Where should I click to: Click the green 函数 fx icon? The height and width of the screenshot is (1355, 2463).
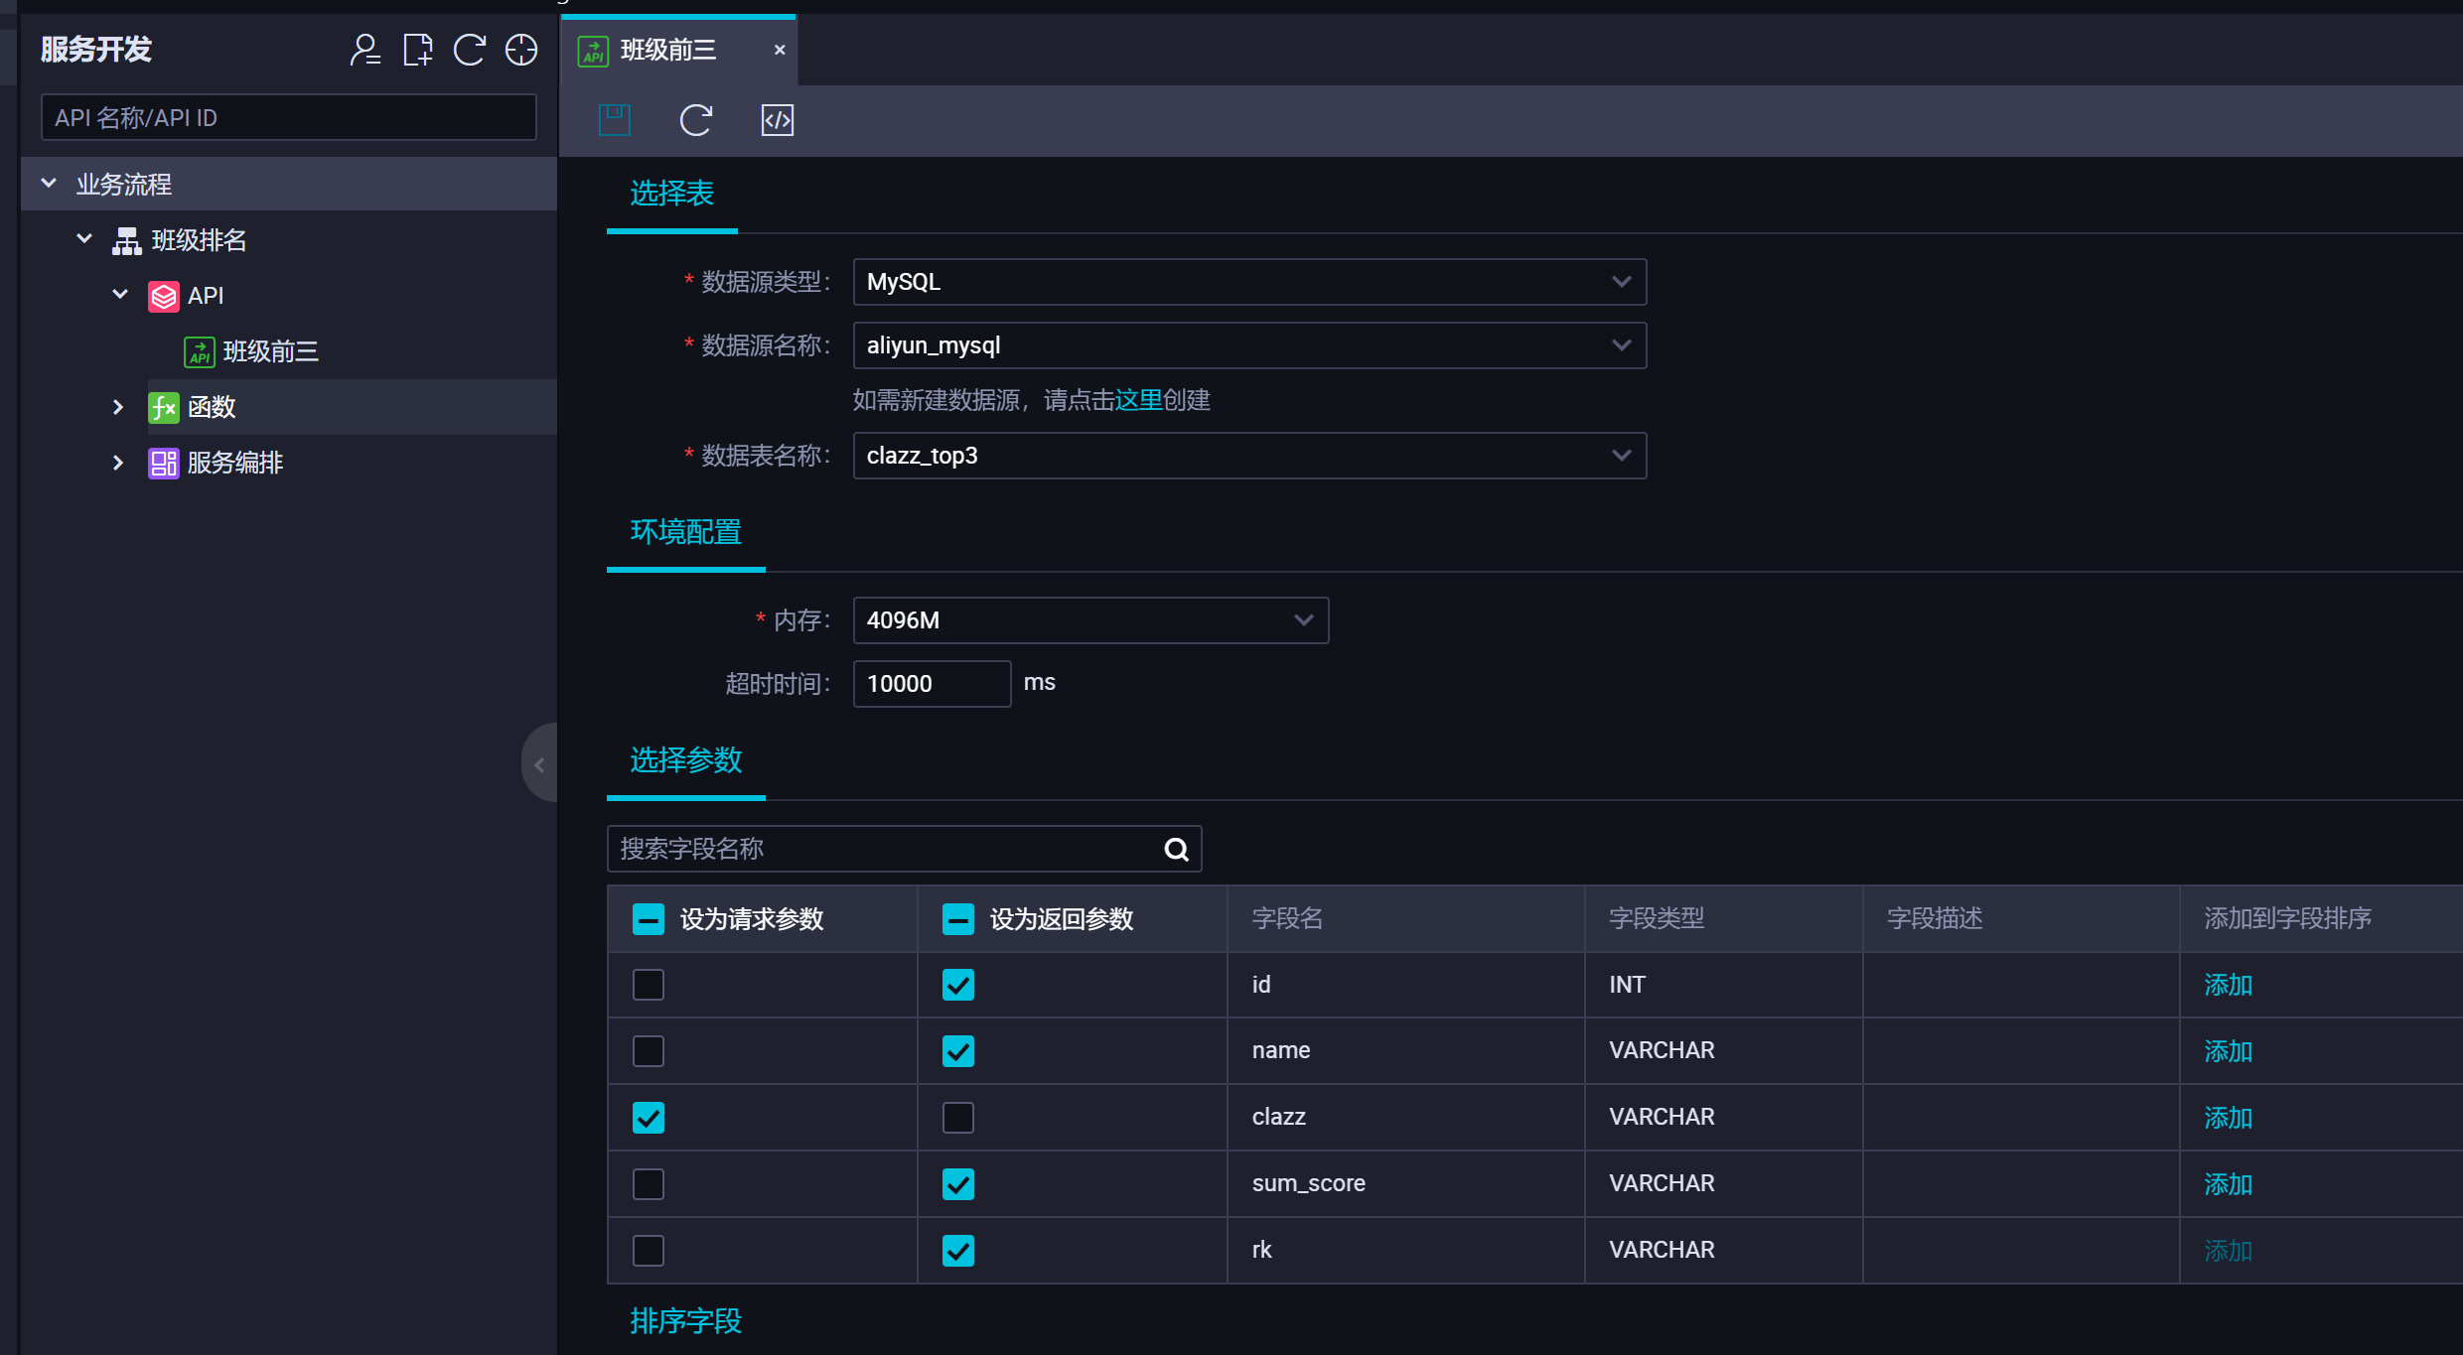click(x=164, y=407)
